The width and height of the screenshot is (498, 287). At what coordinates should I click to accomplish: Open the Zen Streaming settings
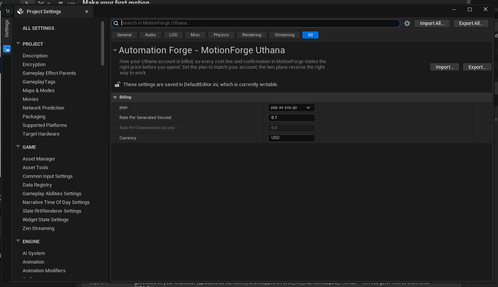tap(38, 228)
